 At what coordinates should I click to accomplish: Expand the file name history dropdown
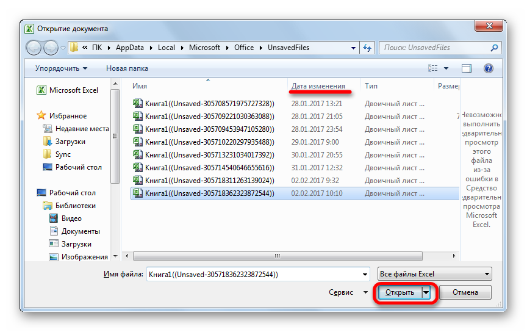click(365, 275)
